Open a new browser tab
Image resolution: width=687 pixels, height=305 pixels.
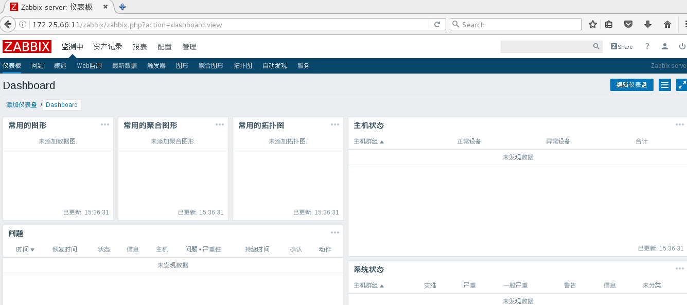pos(122,7)
